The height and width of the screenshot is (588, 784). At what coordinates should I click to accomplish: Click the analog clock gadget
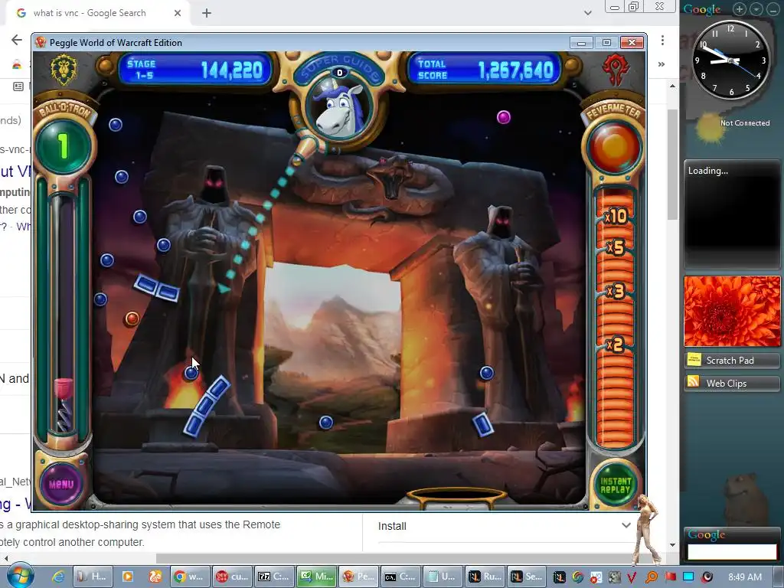point(731,60)
